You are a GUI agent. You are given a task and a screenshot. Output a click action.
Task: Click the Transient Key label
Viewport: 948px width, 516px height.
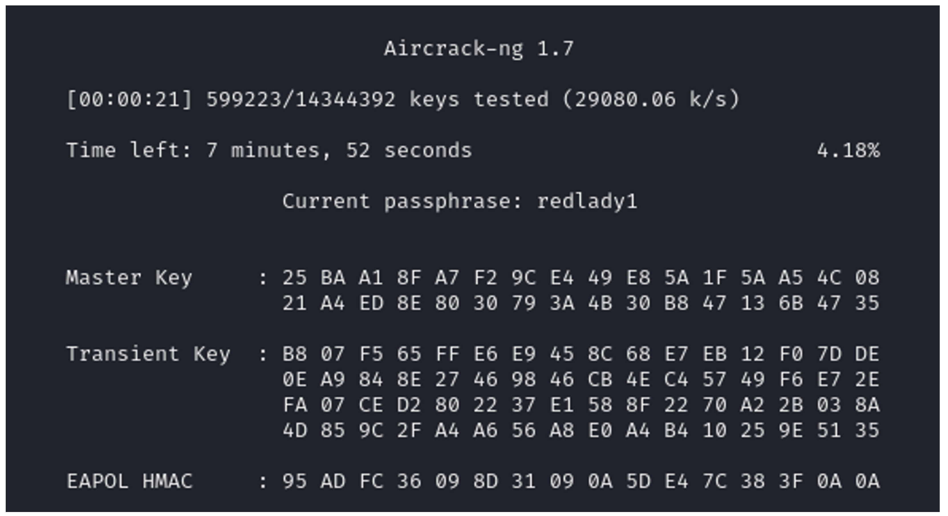tap(148, 354)
